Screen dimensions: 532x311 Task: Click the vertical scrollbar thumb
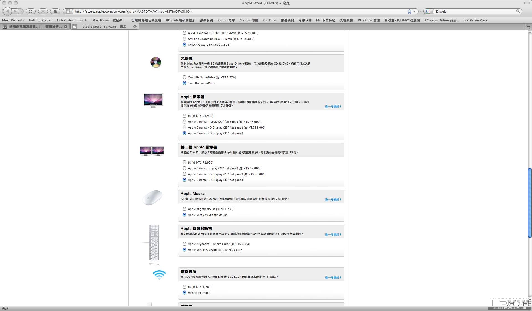(x=530, y=203)
